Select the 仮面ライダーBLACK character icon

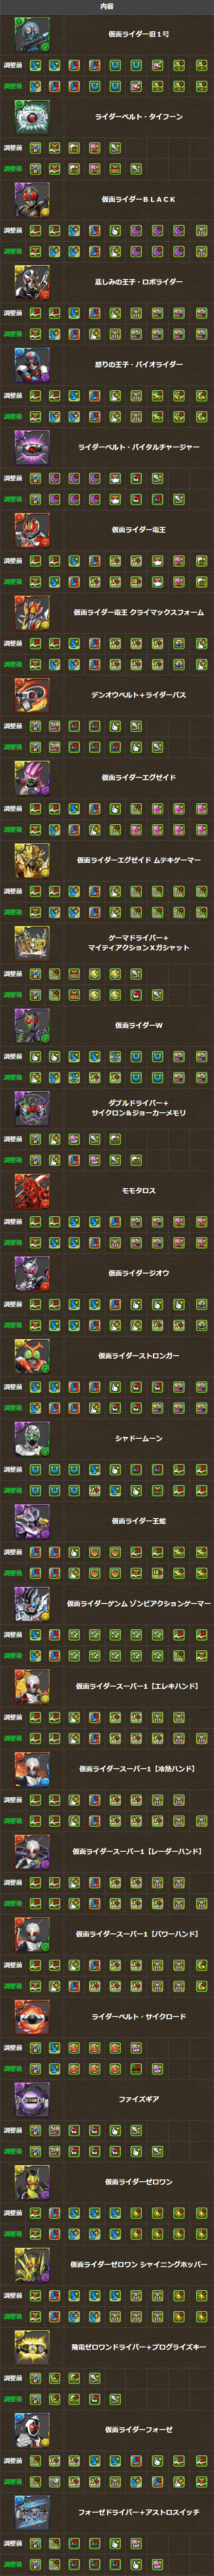click(32, 200)
